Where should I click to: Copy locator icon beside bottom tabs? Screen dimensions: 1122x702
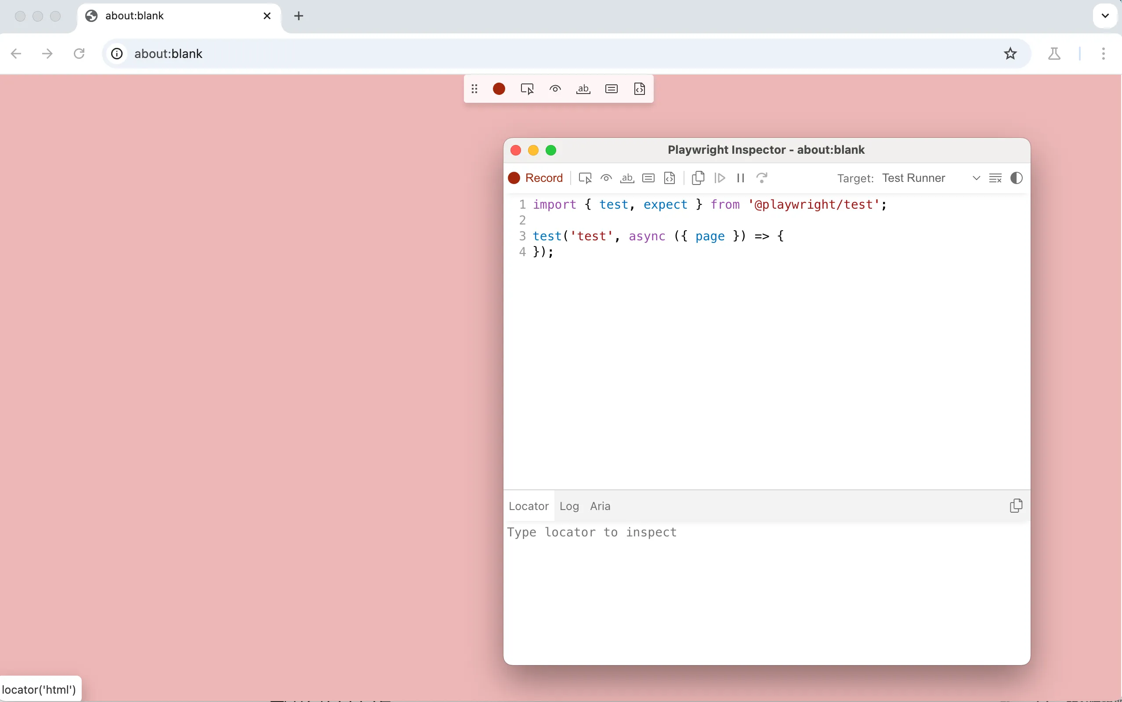click(x=1016, y=506)
